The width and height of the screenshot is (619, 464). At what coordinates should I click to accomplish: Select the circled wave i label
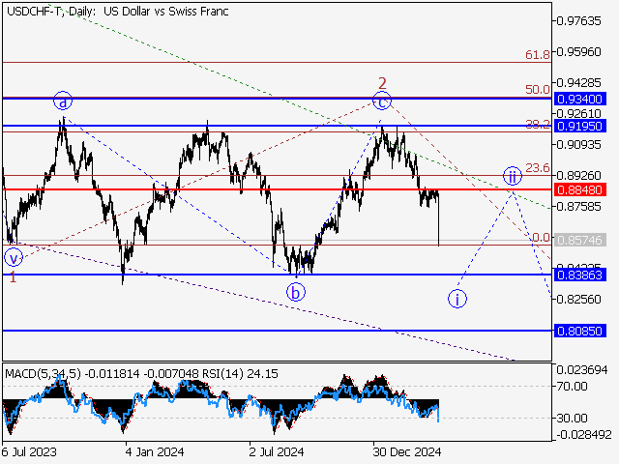(x=457, y=298)
